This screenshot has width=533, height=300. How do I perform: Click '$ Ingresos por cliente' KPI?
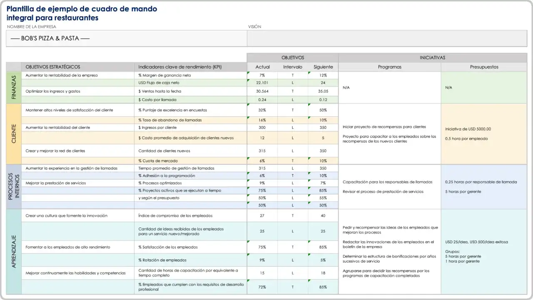pyautogui.click(x=157, y=128)
